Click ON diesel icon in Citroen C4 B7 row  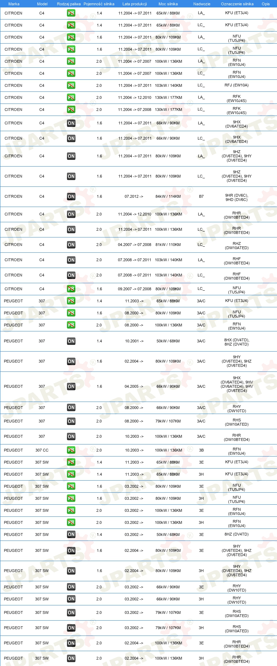coord(71,197)
